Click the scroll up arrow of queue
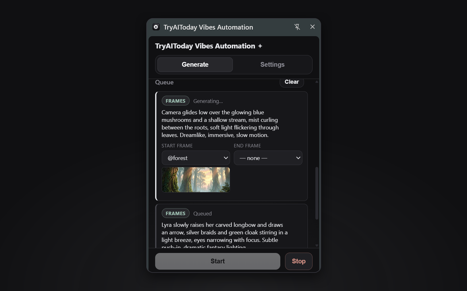 pos(317,82)
